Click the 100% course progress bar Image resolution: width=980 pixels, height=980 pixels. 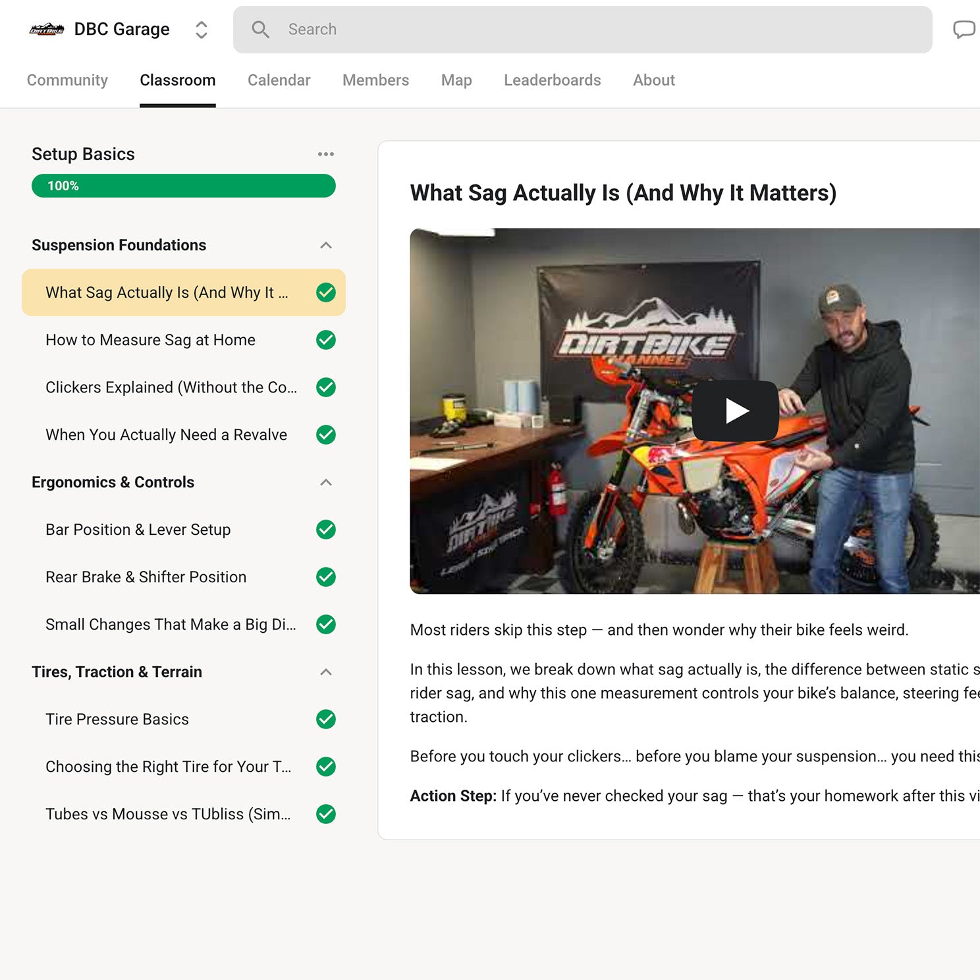[183, 186]
